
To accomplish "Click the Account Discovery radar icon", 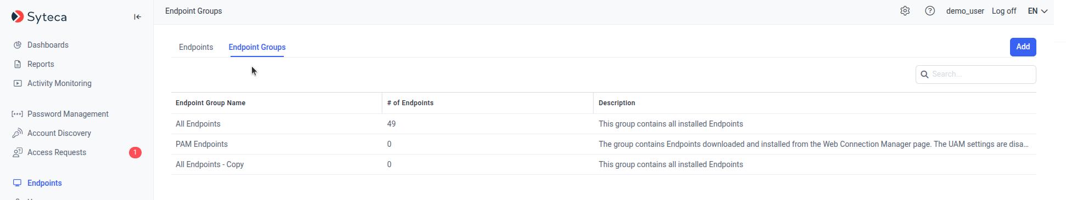I will 18,133.
